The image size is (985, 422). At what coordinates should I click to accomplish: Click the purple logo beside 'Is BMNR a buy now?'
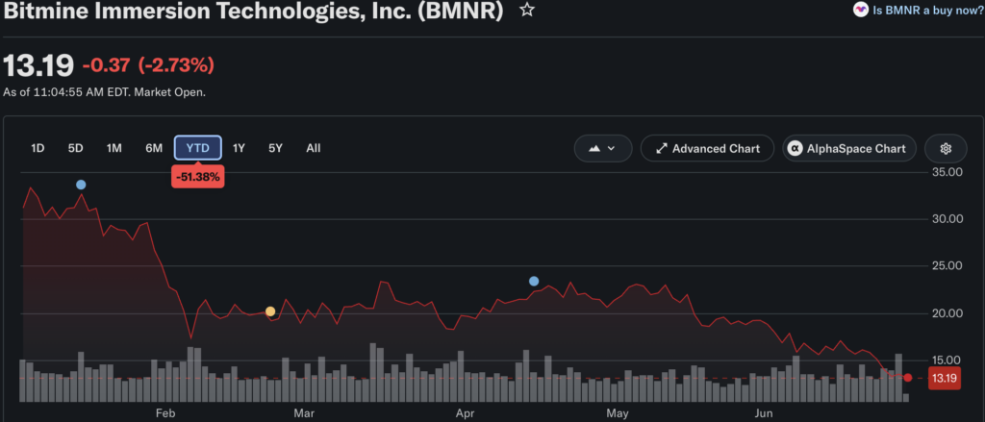coord(861,10)
